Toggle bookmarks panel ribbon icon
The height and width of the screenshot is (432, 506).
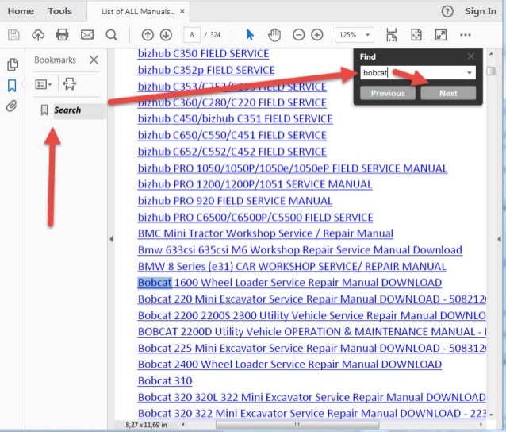pyautogui.click(x=12, y=86)
